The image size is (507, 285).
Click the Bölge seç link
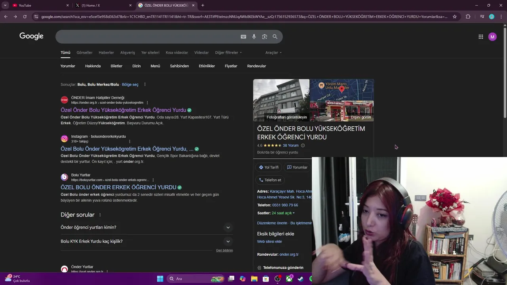point(130,85)
